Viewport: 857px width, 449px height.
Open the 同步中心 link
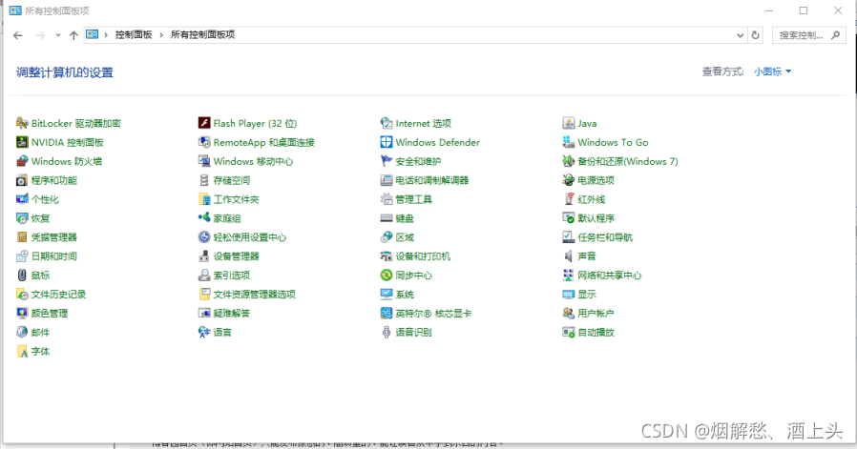click(x=414, y=276)
